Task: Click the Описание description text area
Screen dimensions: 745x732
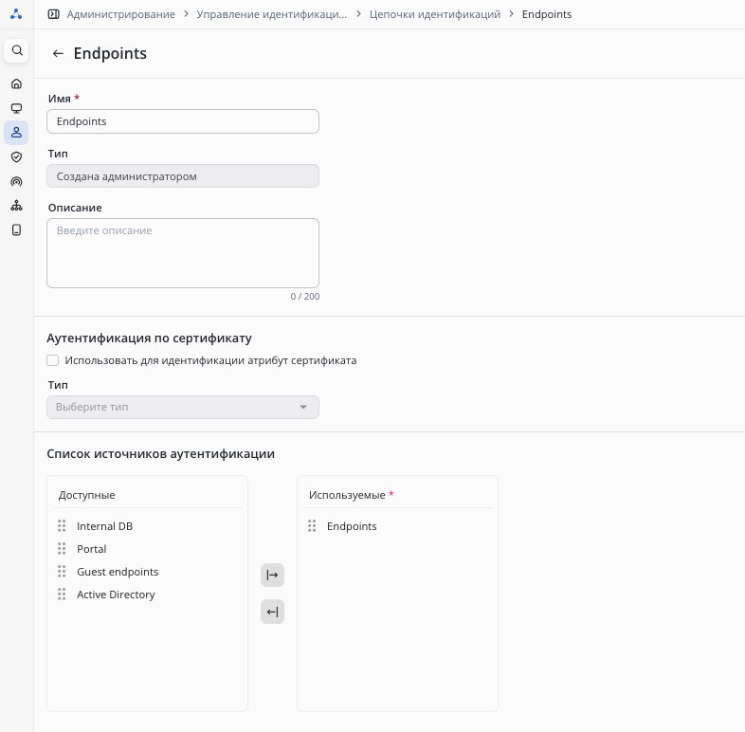Action: point(183,253)
